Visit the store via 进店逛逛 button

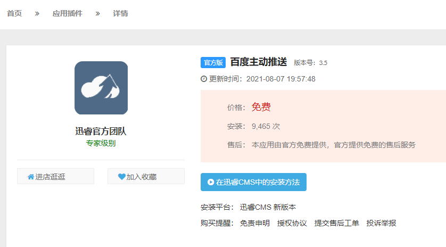click(x=55, y=176)
